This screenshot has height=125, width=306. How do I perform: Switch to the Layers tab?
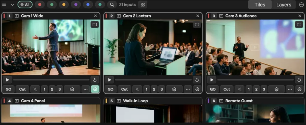coord(284,5)
